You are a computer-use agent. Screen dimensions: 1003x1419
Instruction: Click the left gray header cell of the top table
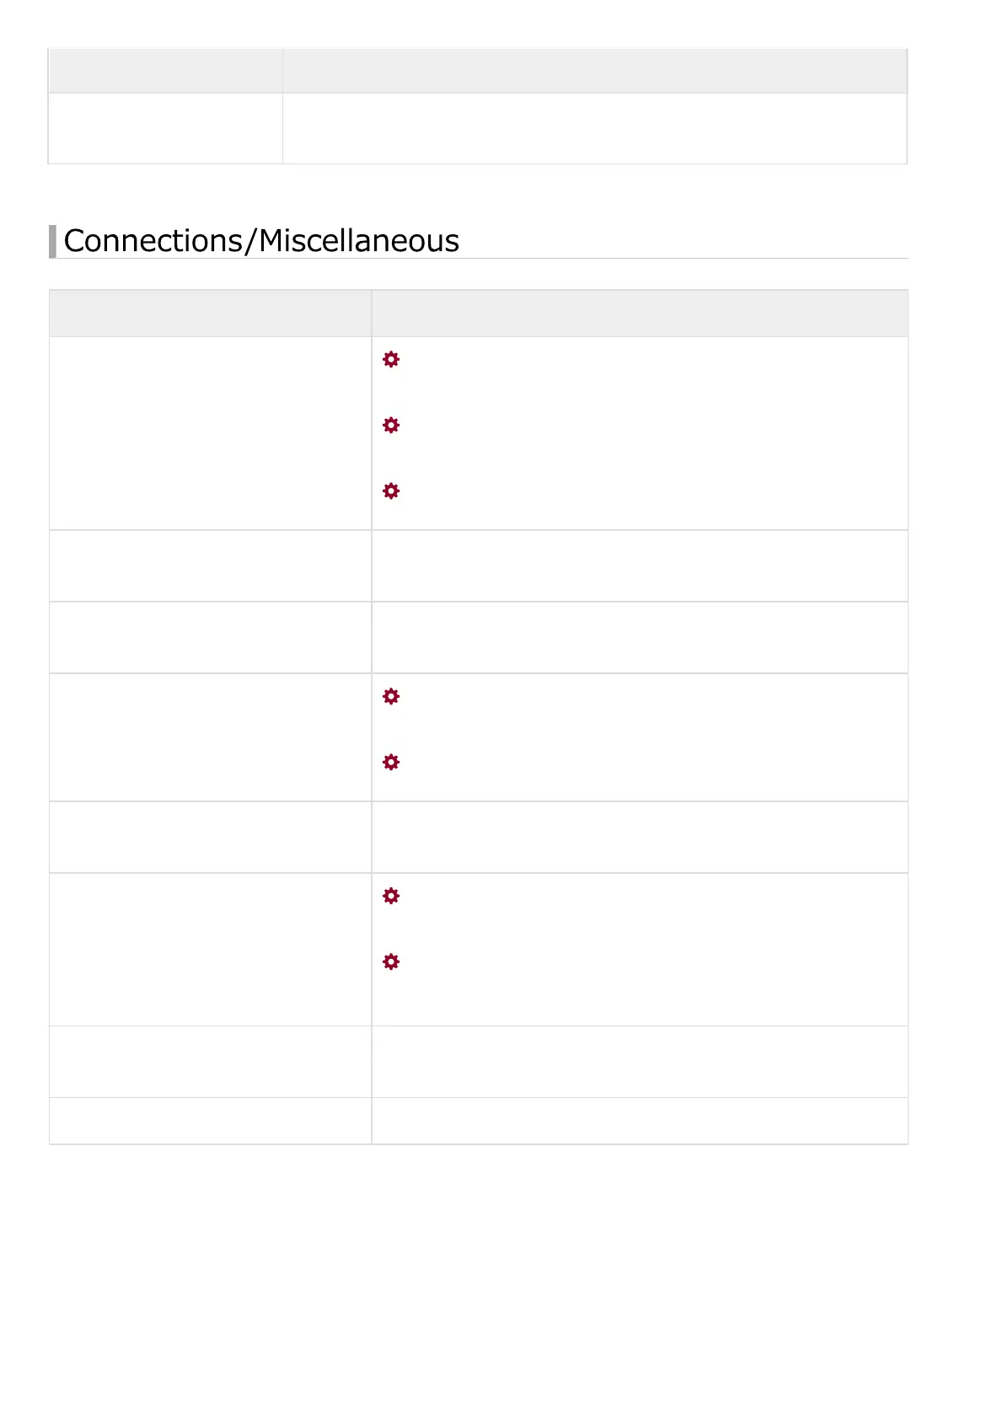(x=165, y=71)
